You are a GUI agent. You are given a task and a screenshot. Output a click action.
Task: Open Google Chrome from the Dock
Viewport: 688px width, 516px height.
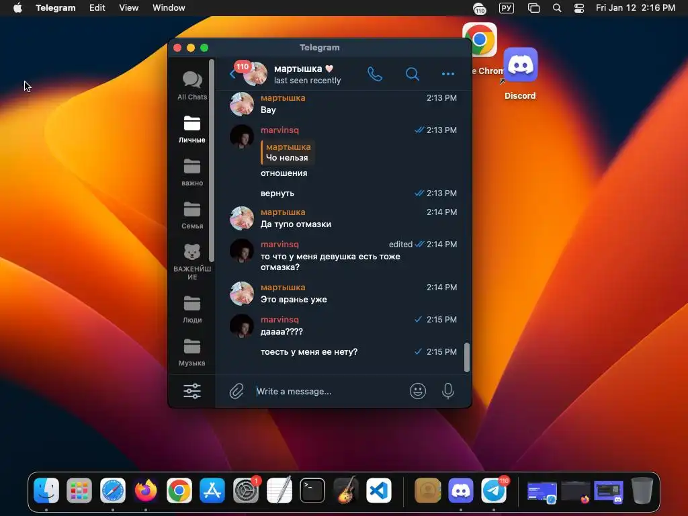[x=179, y=490]
